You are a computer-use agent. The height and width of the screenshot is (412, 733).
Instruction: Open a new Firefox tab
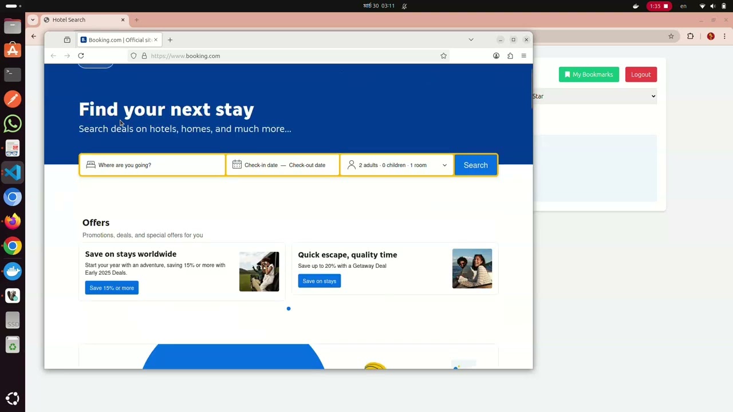tap(170, 39)
